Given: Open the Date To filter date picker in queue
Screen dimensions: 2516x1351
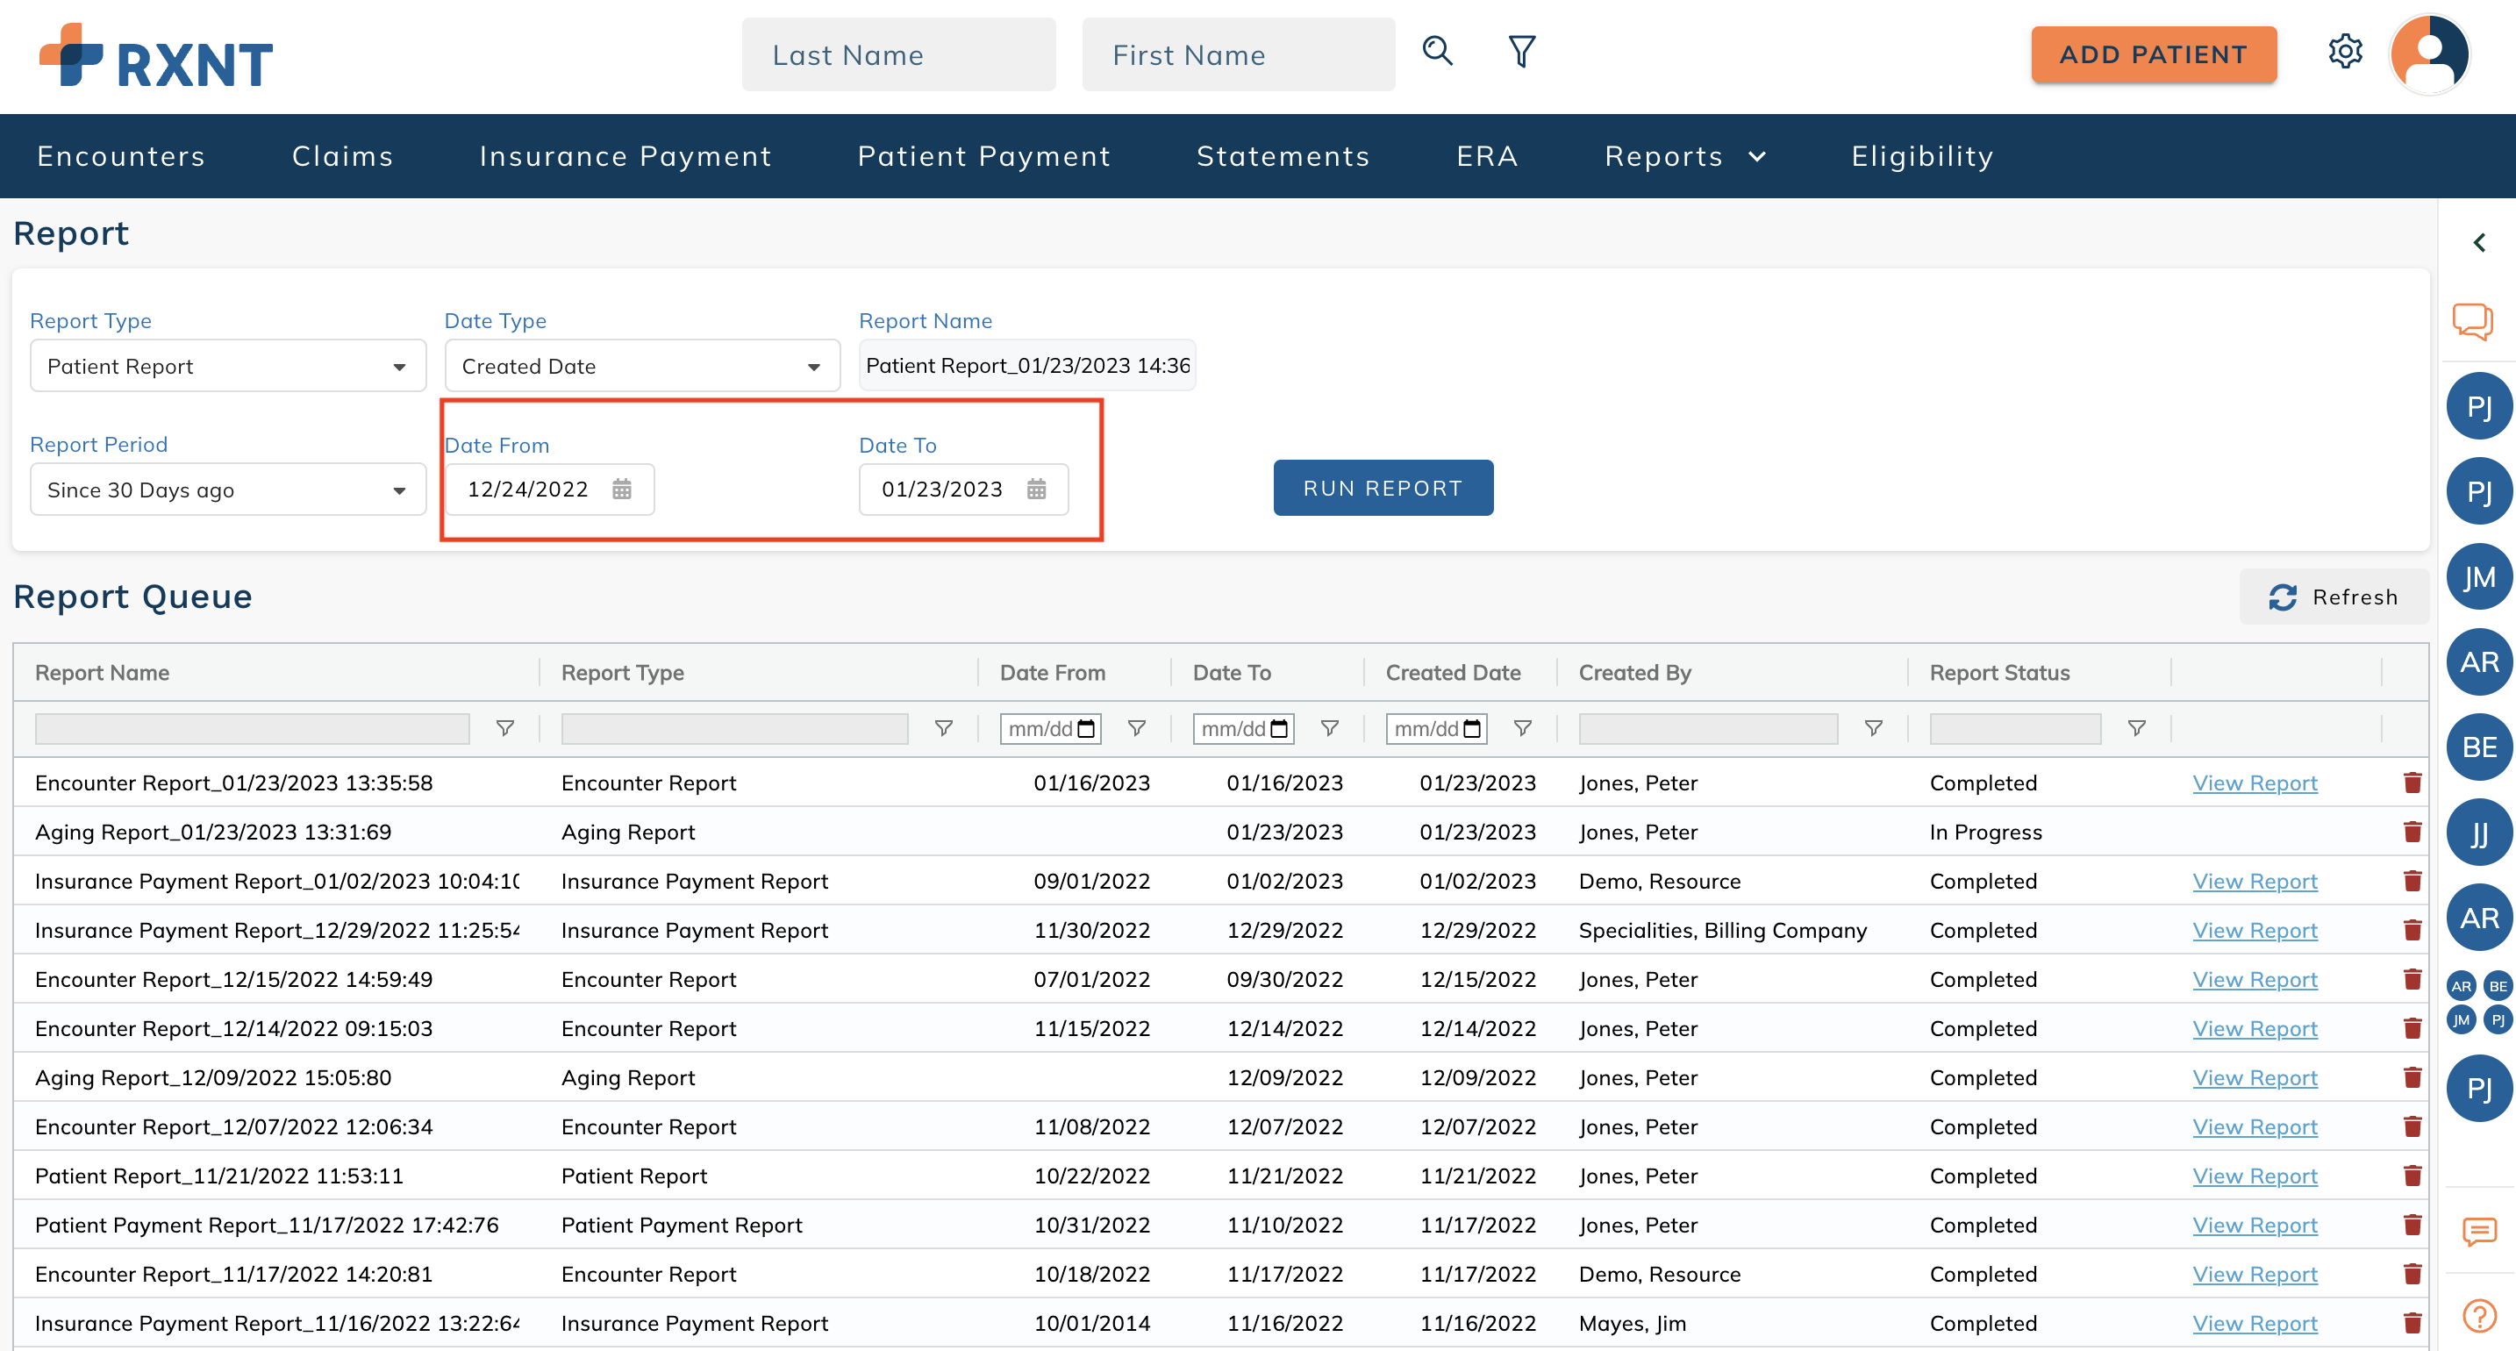Looking at the screenshot, I should 1279,729.
